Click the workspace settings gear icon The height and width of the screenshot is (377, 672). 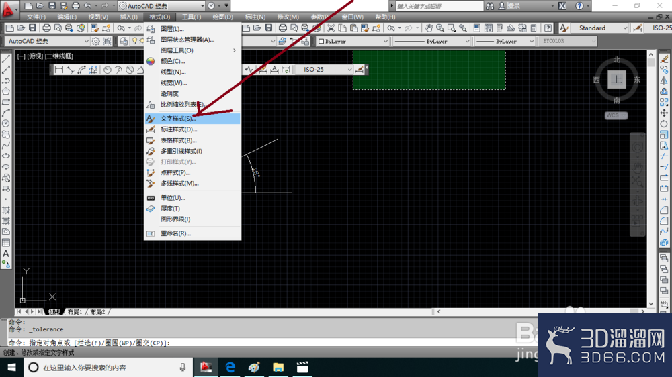(96, 42)
